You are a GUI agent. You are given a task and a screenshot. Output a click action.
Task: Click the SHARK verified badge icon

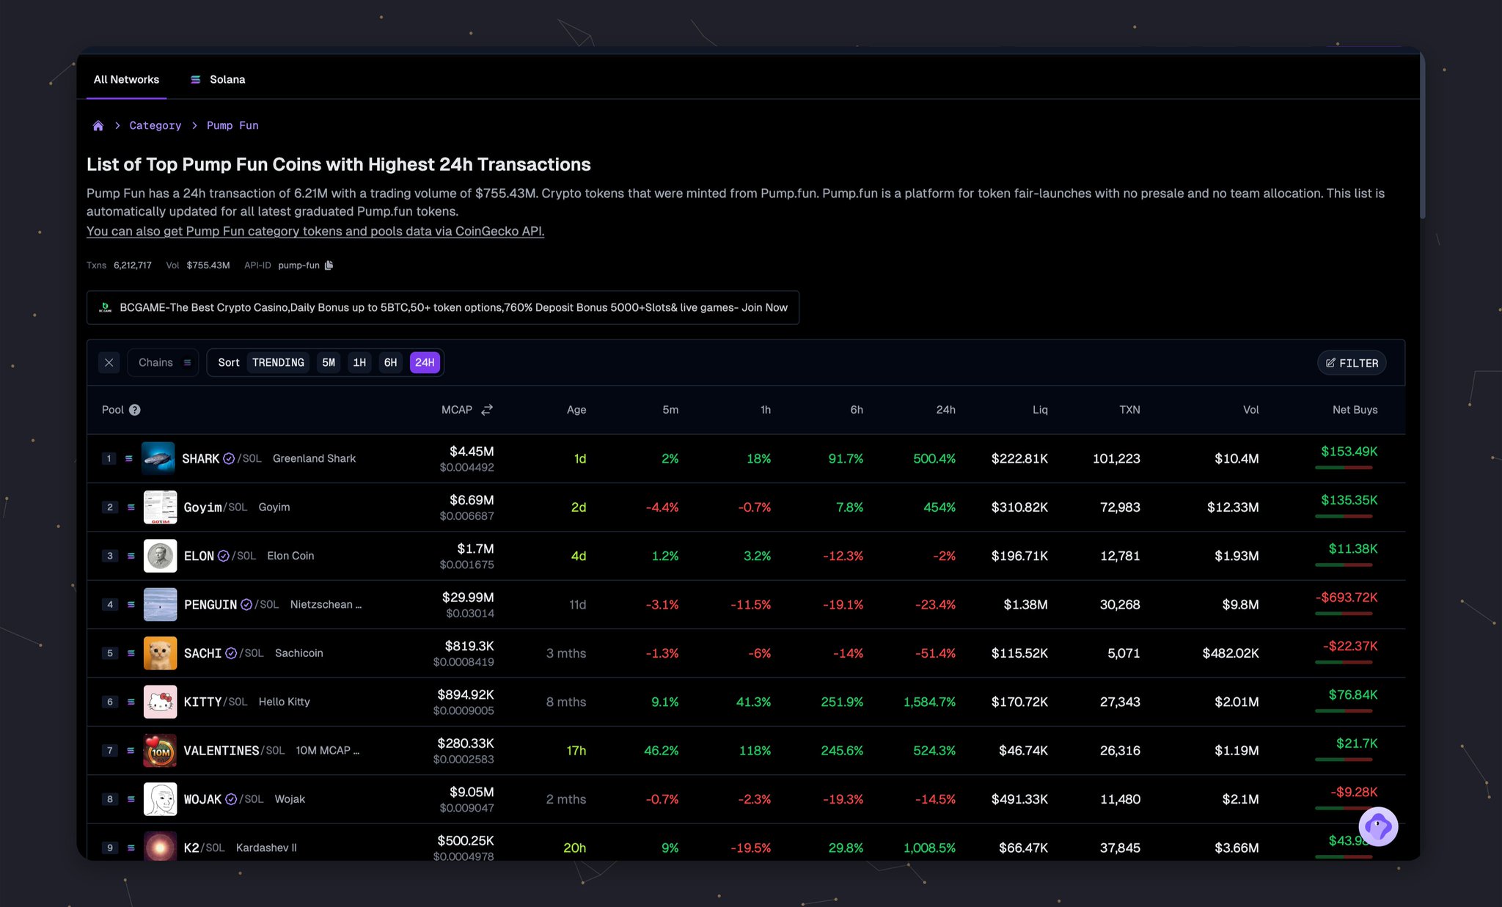tap(229, 458)
